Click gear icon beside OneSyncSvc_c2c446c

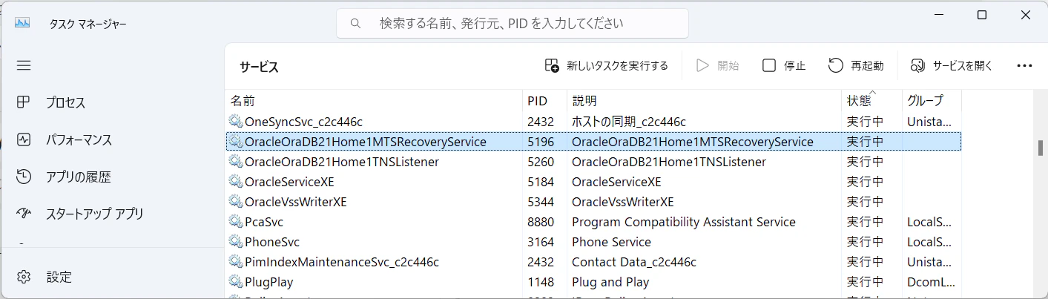coord(236,121)
